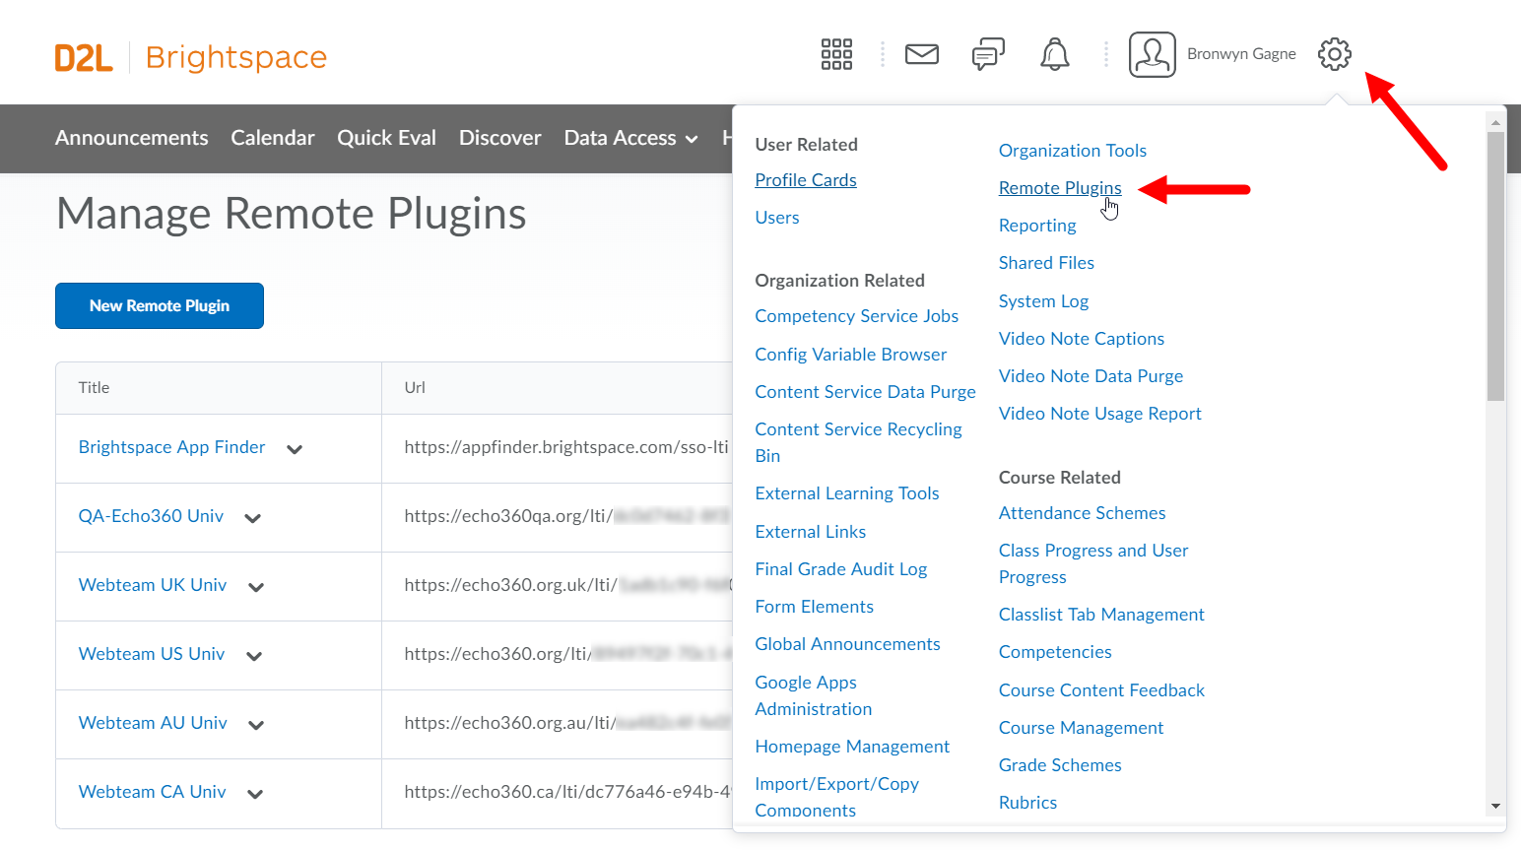Select Content Service Recycling Bin link
The width and height of the screenshot is (1521, 850).
859,442
